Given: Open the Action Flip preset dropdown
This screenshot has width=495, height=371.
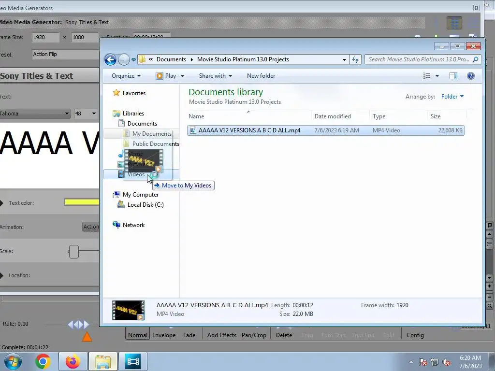Looking at the screenshot, I should 66,54.
